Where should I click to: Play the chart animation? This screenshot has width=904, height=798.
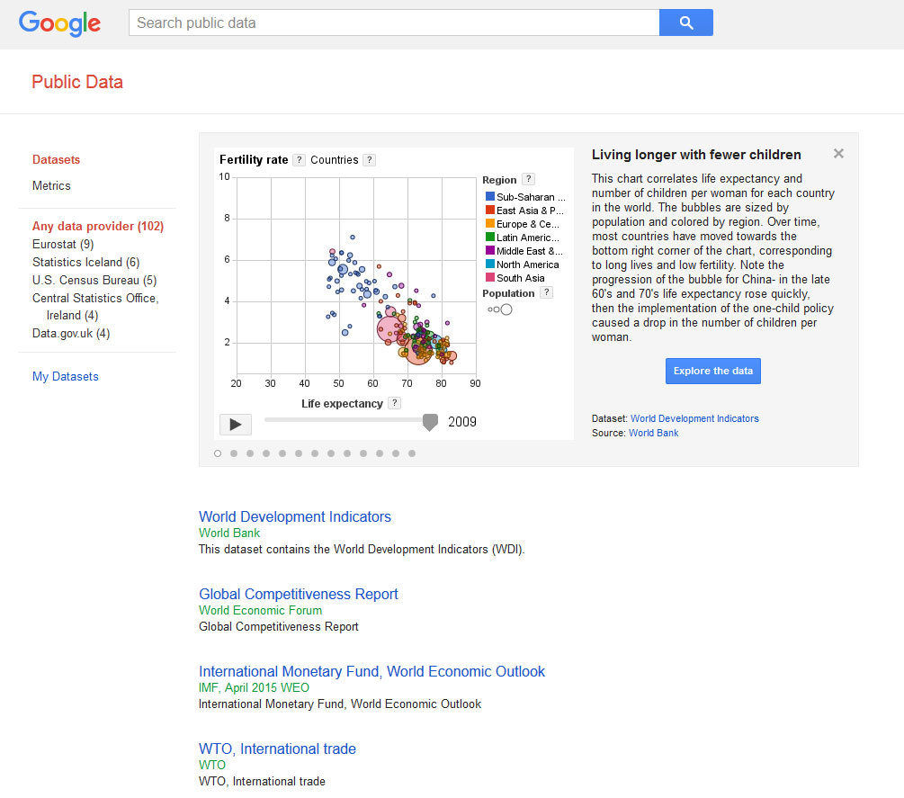point(236,425)
